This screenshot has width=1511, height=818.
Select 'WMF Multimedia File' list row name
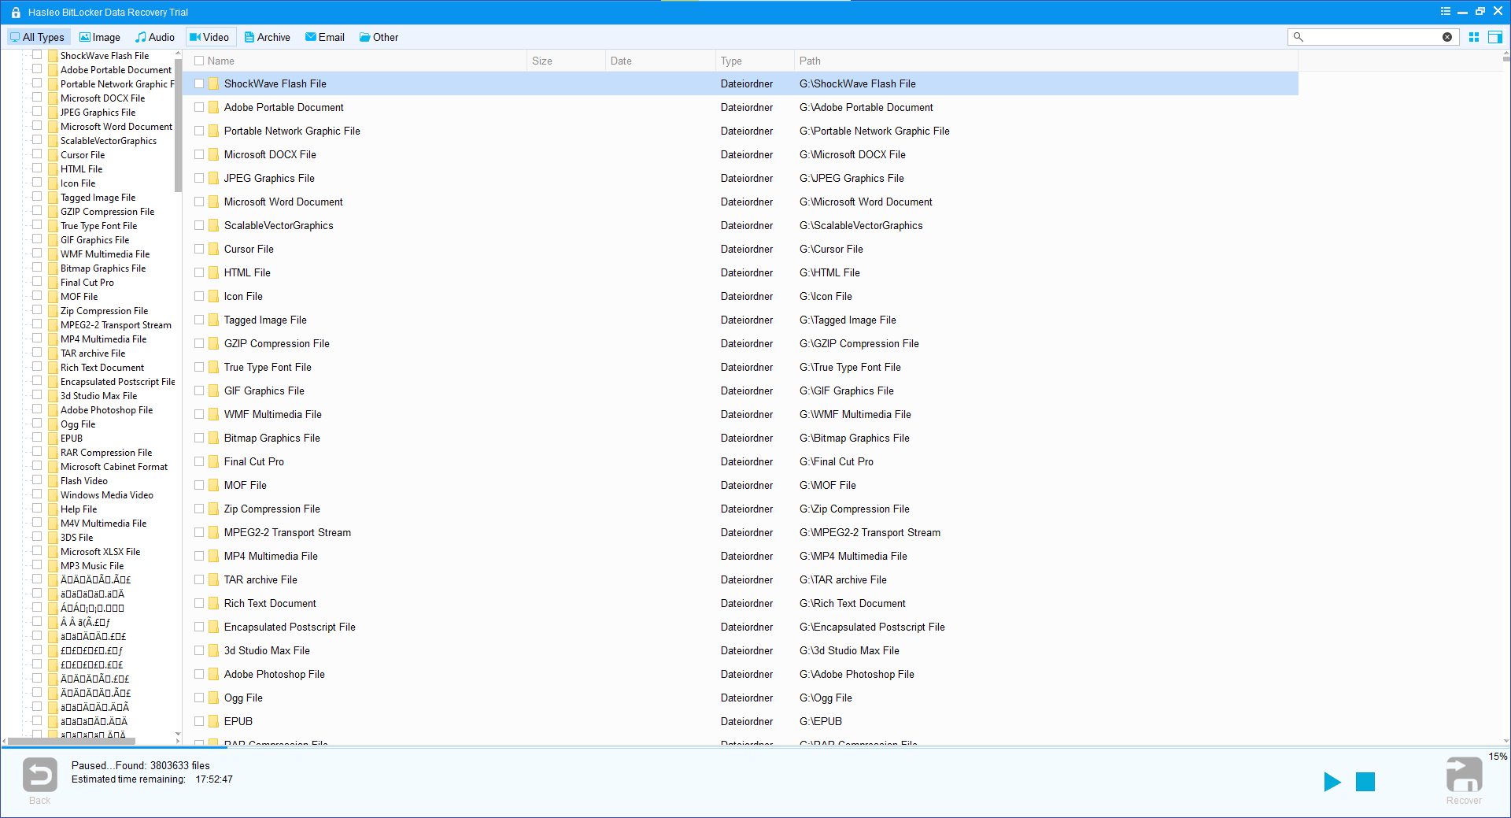coord(272,414)
